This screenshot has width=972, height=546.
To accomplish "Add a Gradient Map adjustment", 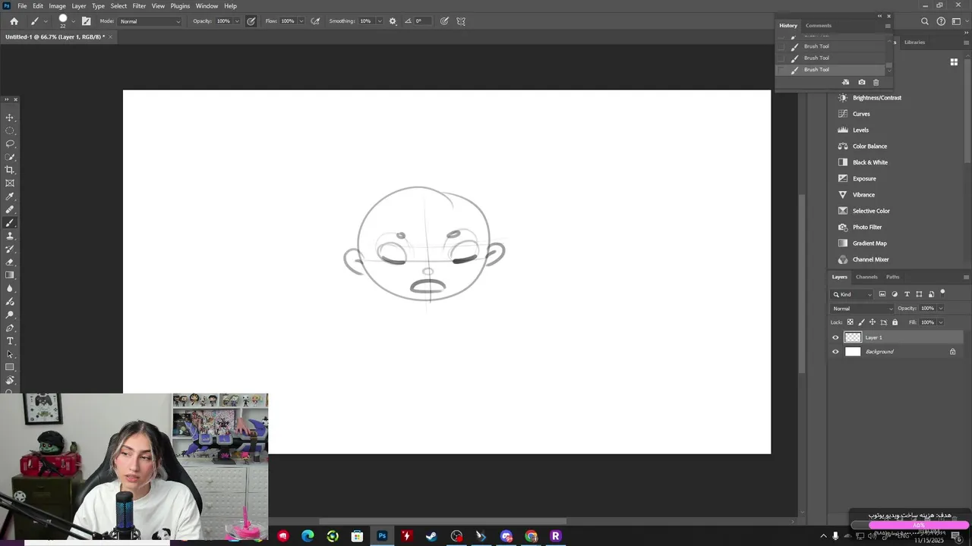I will coord(869,243).
